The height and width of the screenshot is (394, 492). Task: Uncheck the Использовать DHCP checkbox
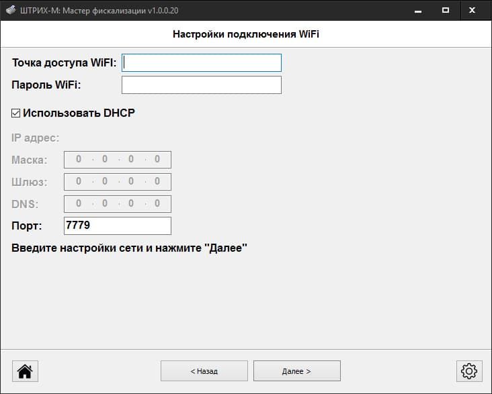click(15, 113)
